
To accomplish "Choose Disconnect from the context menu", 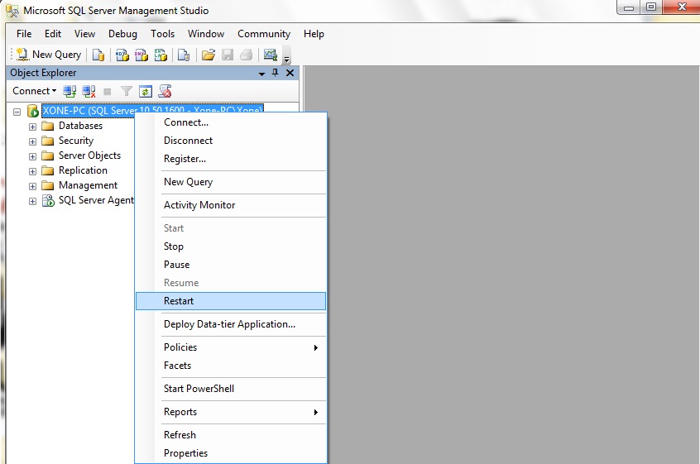I will click(231, 141).
